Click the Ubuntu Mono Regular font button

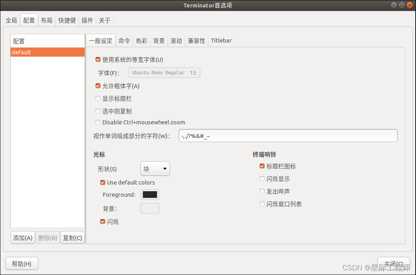pyautogui.click(x=164, y=73)
